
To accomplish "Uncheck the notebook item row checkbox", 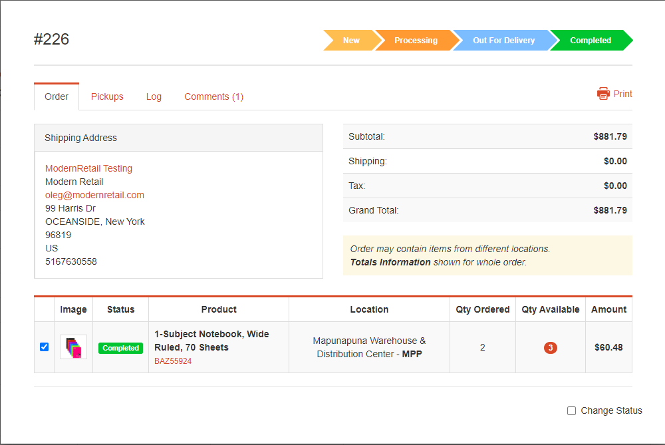I will tap(44, 347).
